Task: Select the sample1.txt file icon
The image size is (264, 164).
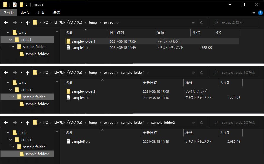Action: [68, 48]
